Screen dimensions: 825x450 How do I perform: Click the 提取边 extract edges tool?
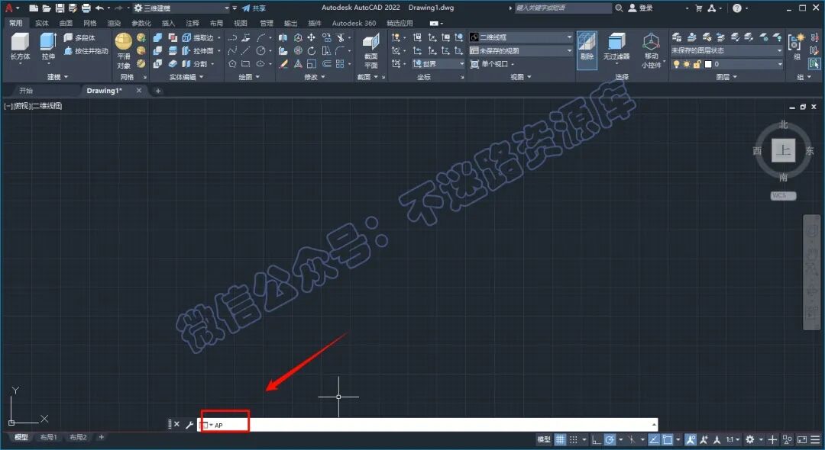[x=198, y=38]
